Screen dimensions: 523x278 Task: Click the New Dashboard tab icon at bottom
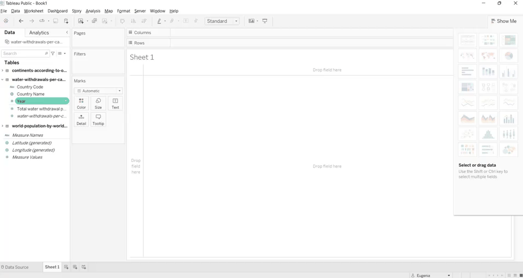click(x=75, y=267)
